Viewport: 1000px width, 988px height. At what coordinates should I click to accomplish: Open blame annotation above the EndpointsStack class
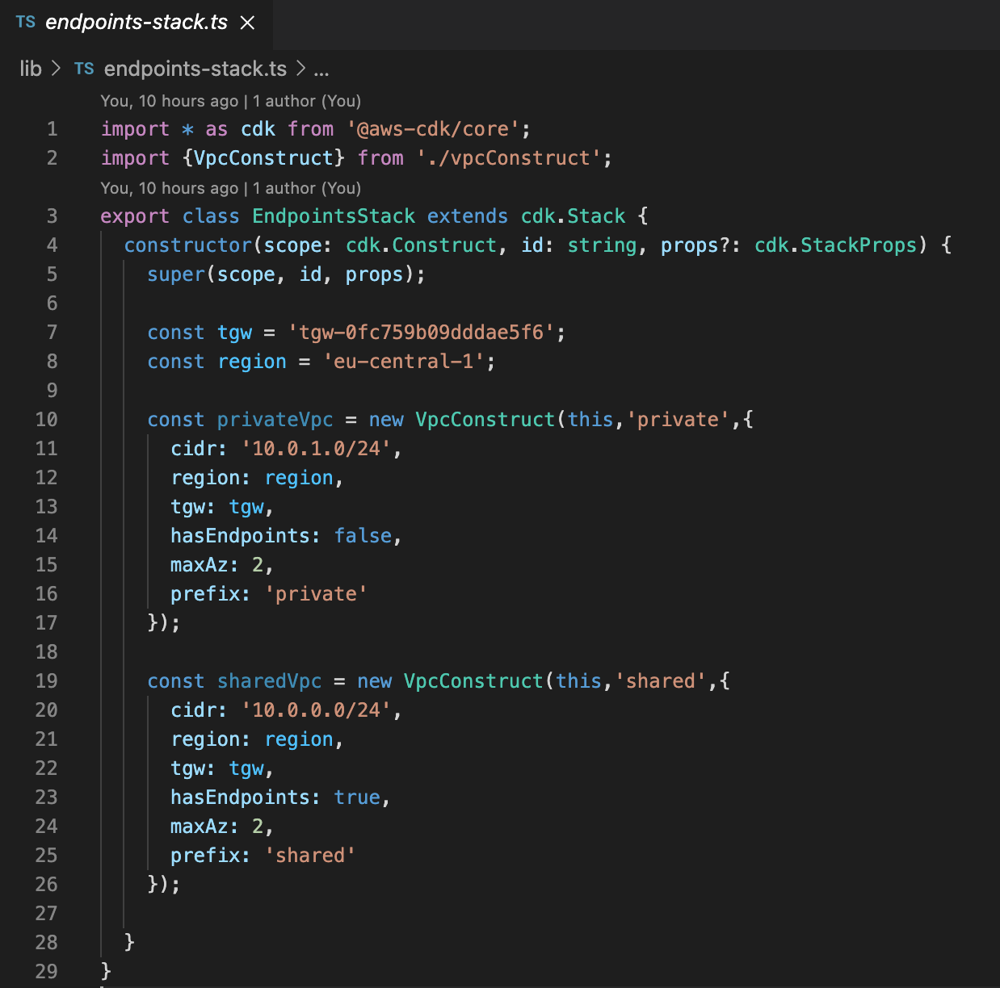230,188
